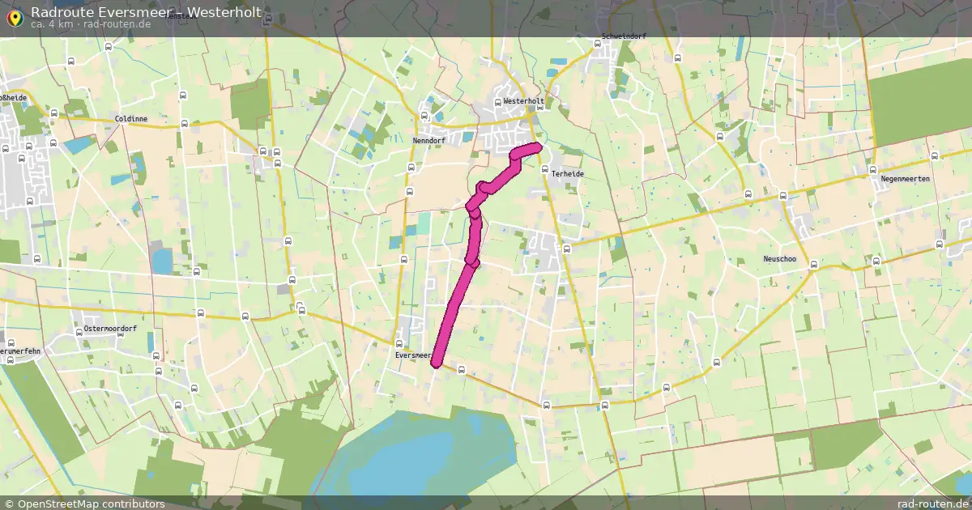Open the OpenStreetMap contributors attribution
972x510 pixels.
pyautogui.click(x=84, y=504)
